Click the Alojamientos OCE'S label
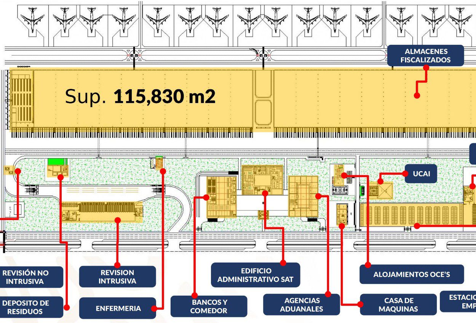 coord(412,274)
